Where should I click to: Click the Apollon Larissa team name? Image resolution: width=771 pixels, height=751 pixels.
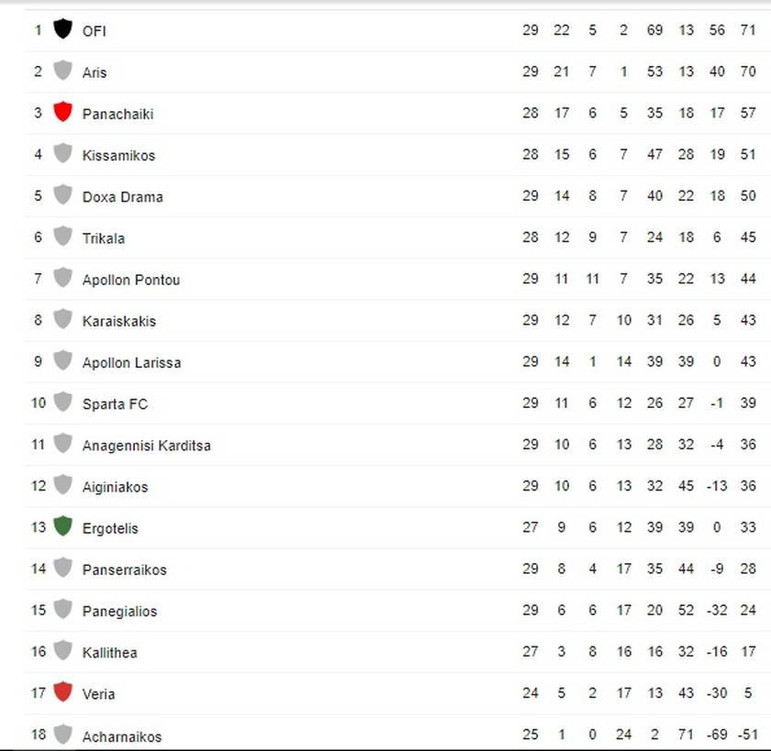coord(131,362)
